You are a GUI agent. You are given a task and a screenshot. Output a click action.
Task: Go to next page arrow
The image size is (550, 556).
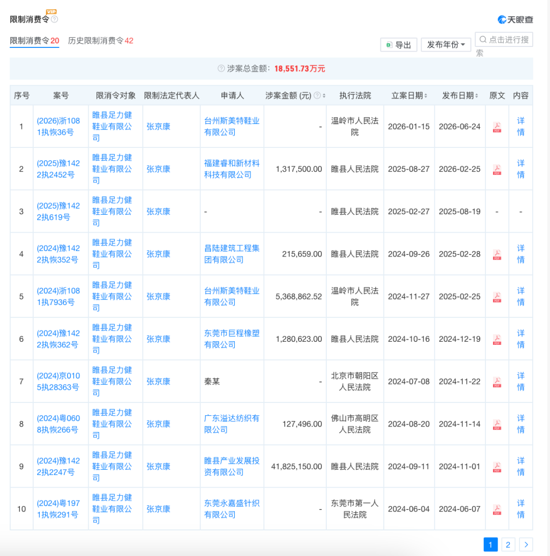tap(526, 545)
